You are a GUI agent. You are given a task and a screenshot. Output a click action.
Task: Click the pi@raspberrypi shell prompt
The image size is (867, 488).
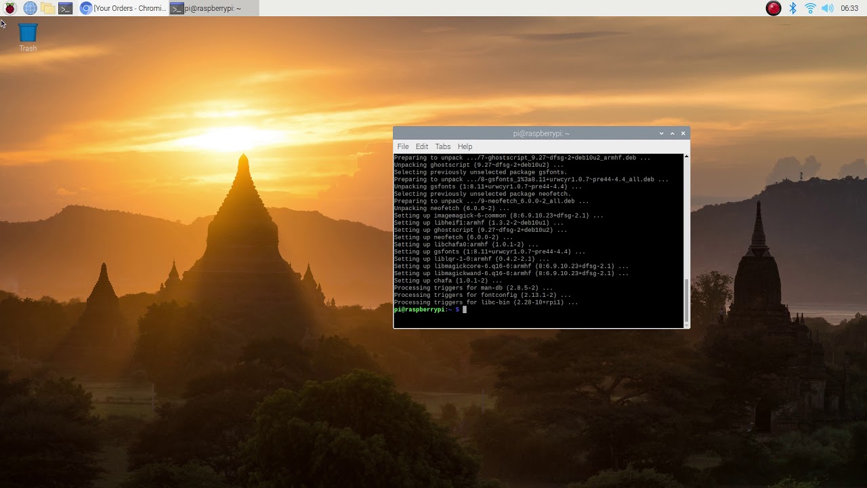[427, 310]
